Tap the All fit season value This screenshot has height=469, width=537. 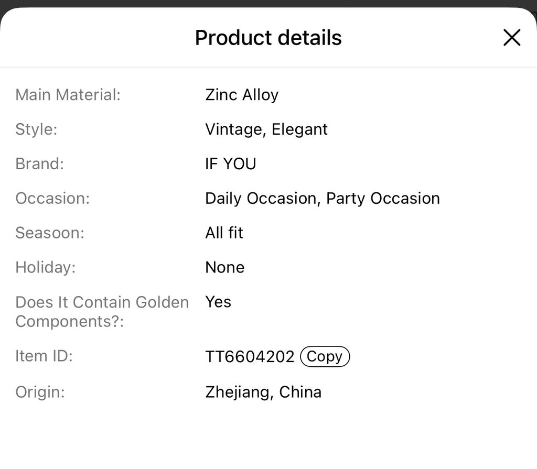coord(224,233)
